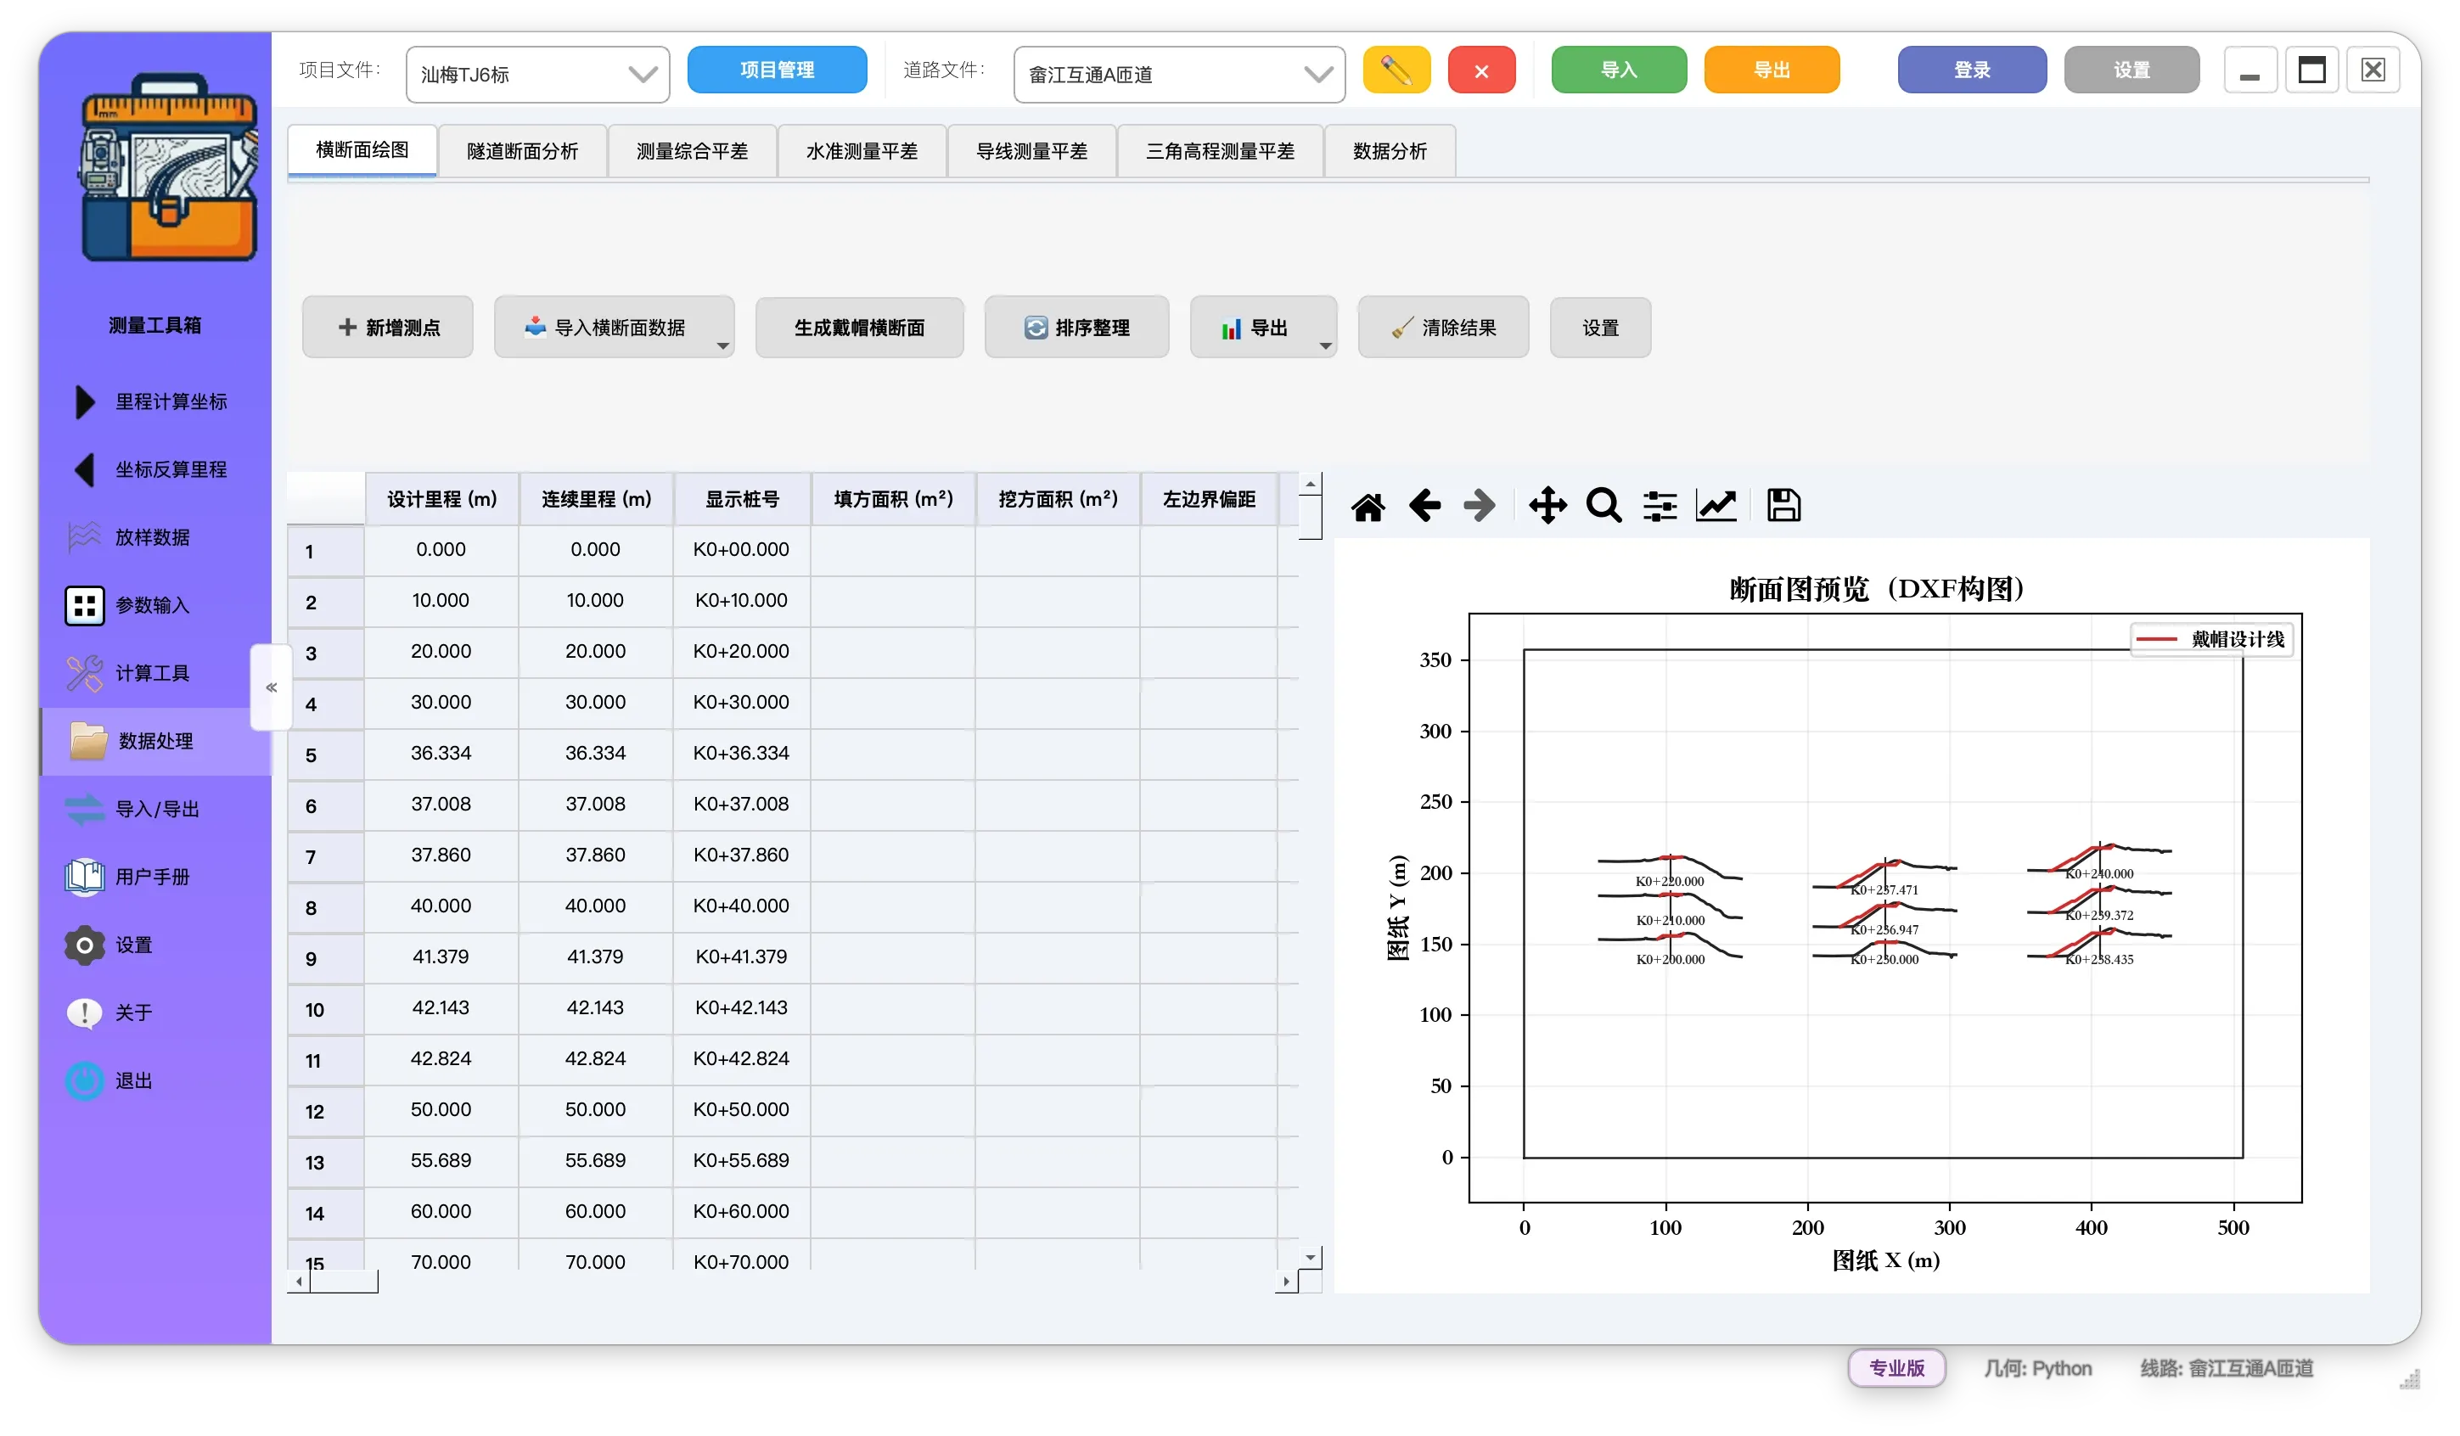Open configure subplots sliders icon
2460x1436 pixels.
[x=1660, y=506]
